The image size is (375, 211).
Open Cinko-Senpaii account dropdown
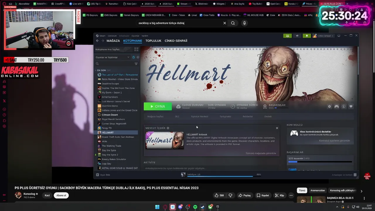tap(323, 36)
